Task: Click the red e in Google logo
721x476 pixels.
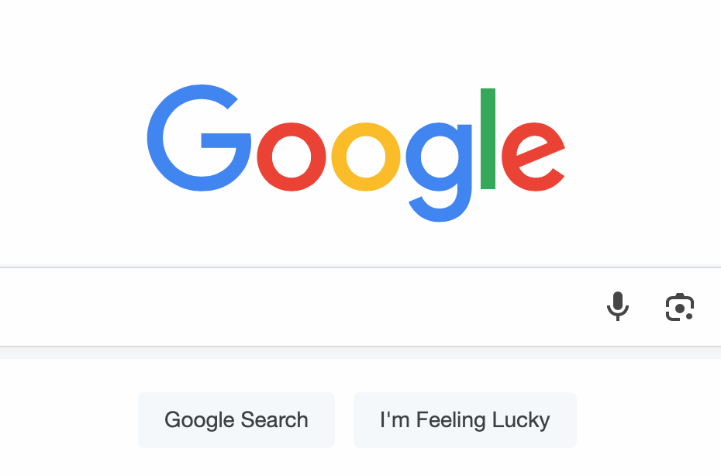Action: [533, 157]
